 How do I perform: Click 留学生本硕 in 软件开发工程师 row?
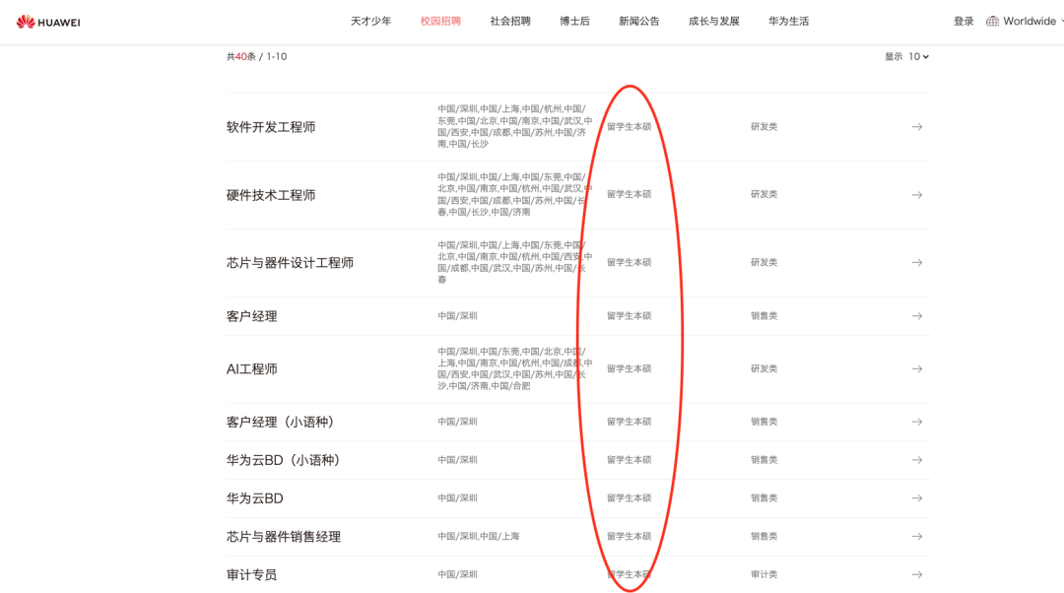point(629,127)
